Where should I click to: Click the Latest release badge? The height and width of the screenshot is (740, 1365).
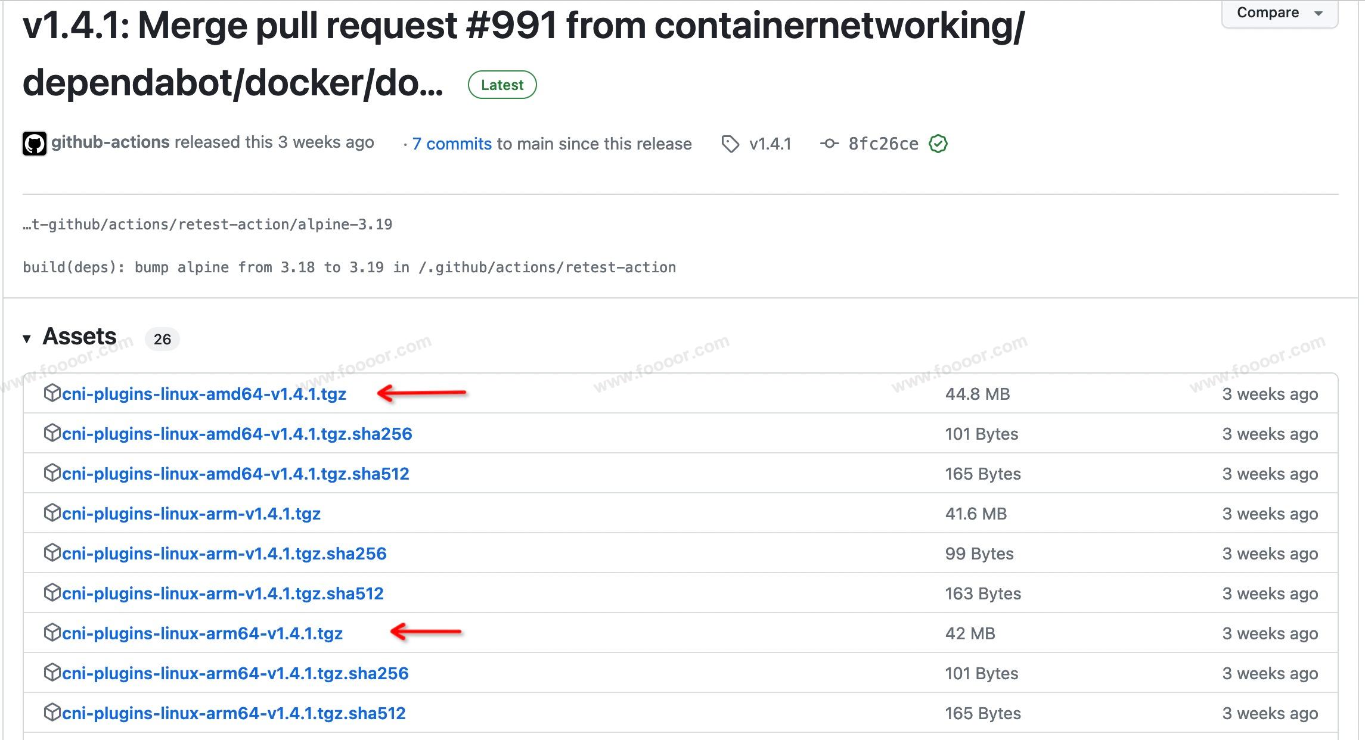click(502, 85)
